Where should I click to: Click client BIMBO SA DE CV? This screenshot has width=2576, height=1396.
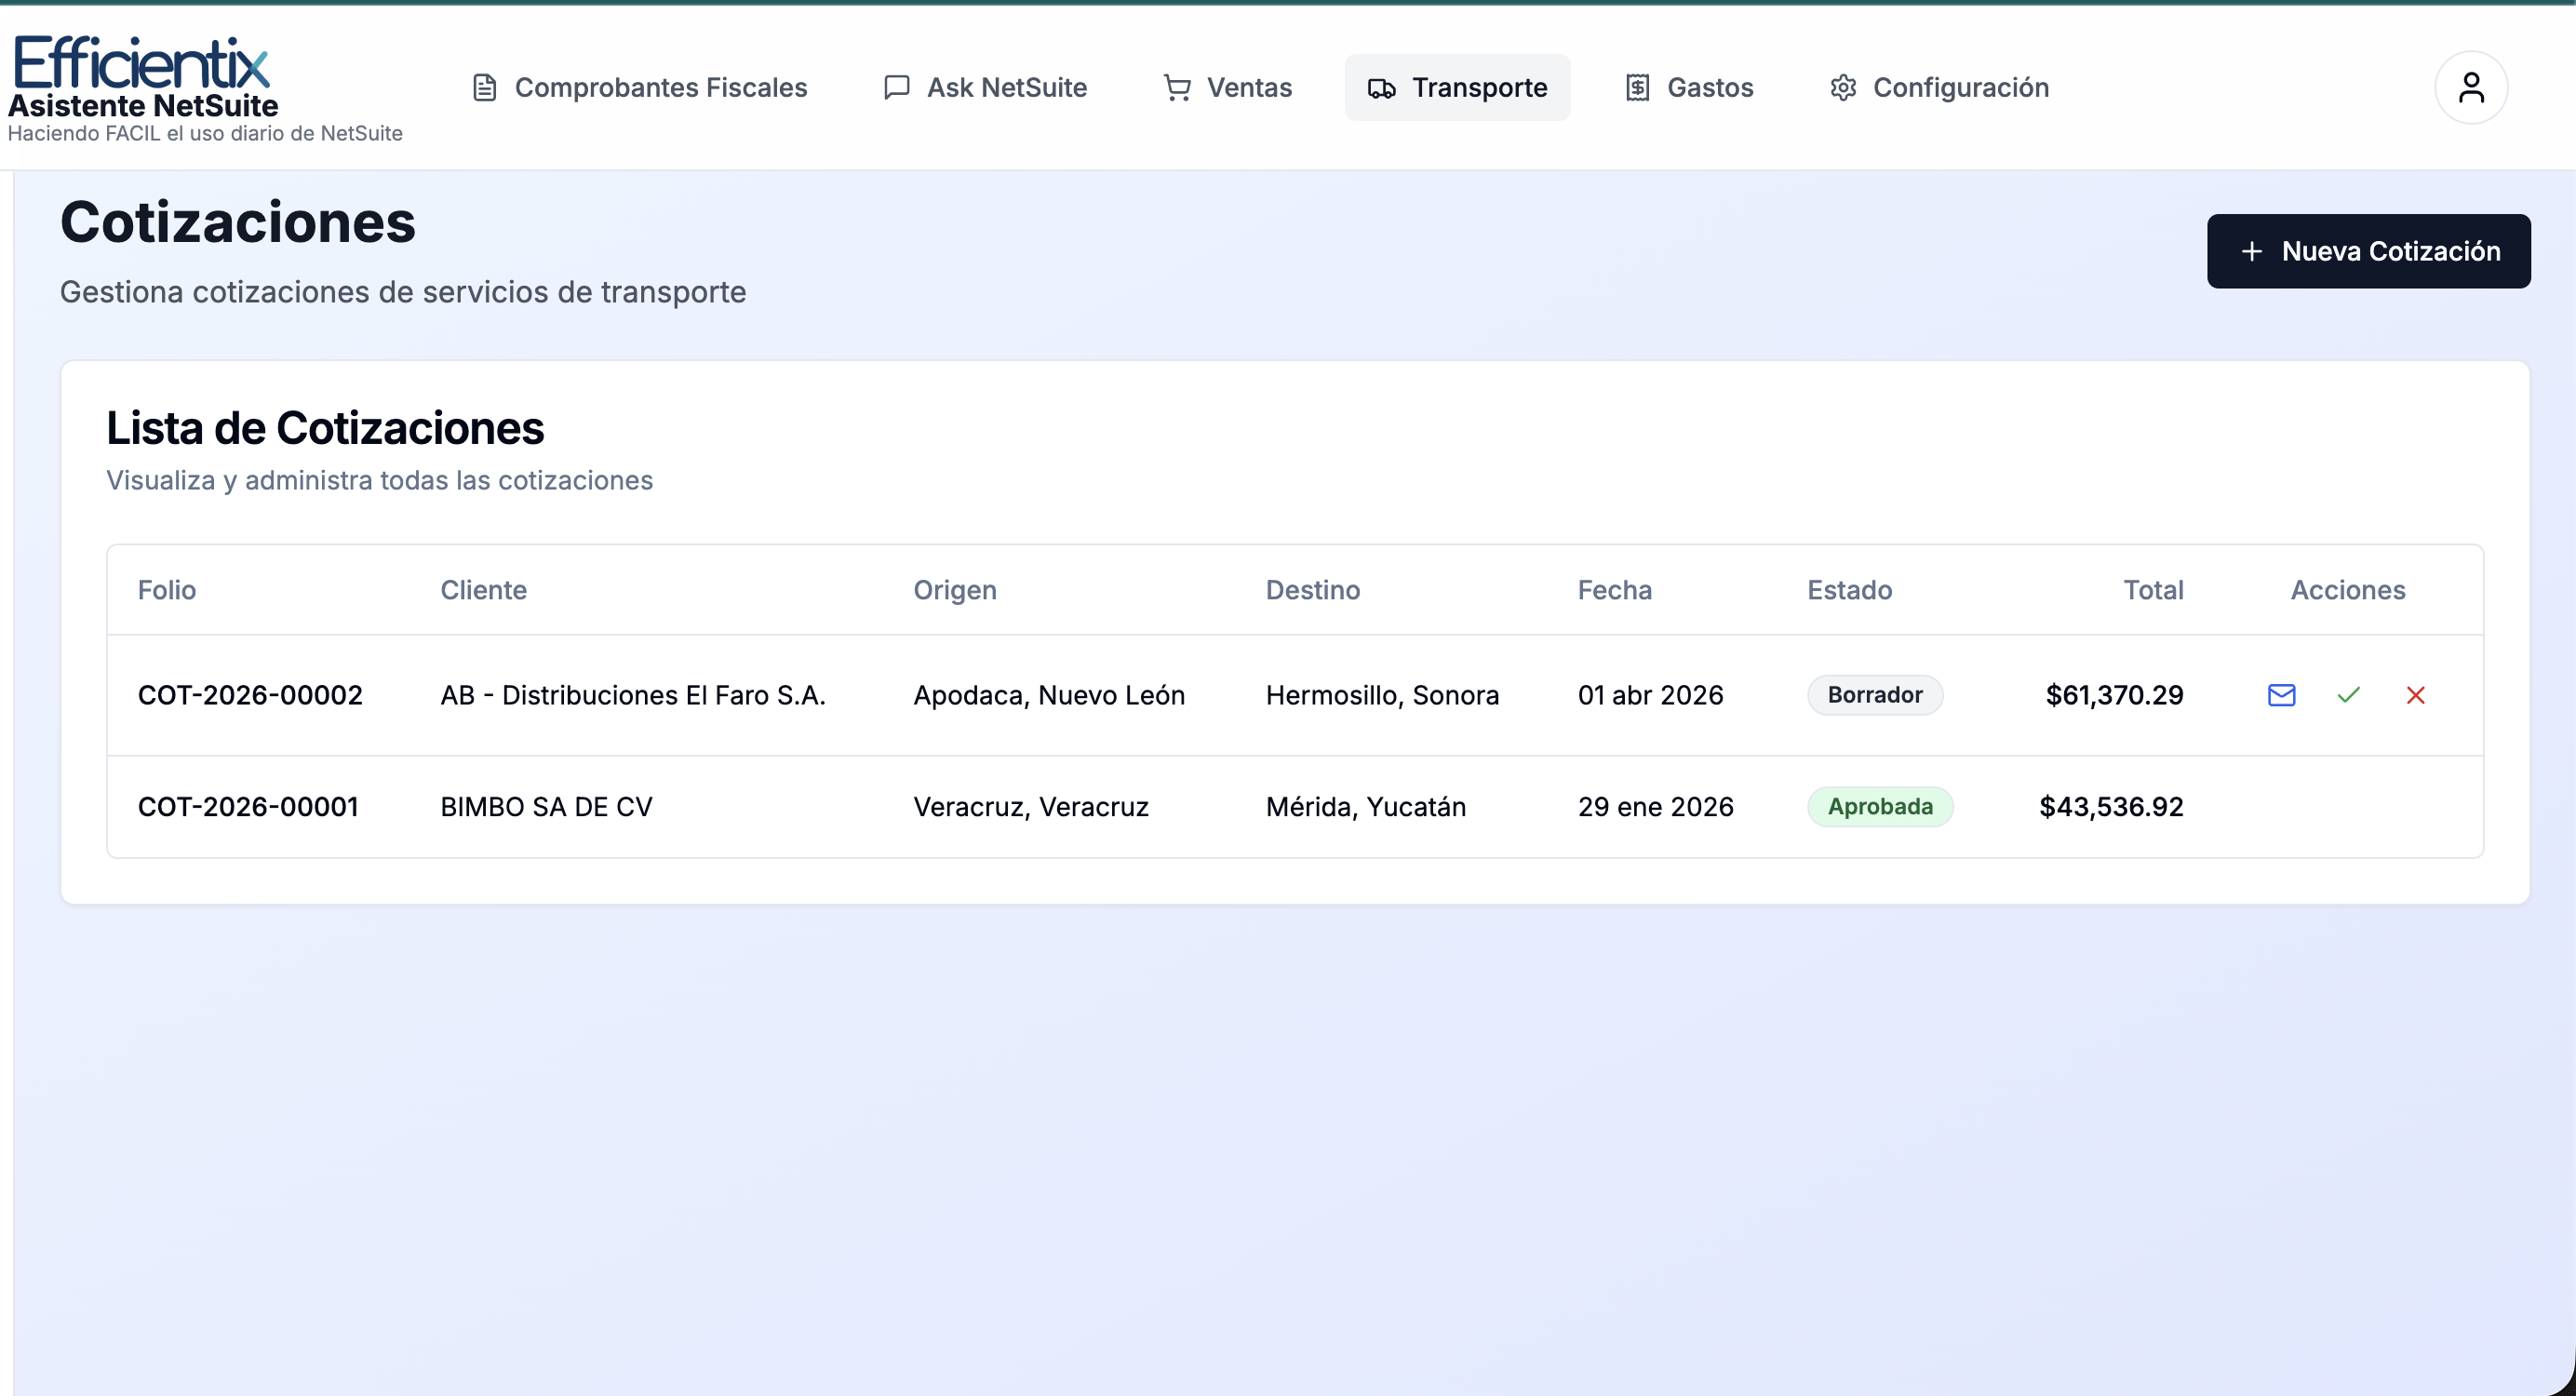click(546, 807)
